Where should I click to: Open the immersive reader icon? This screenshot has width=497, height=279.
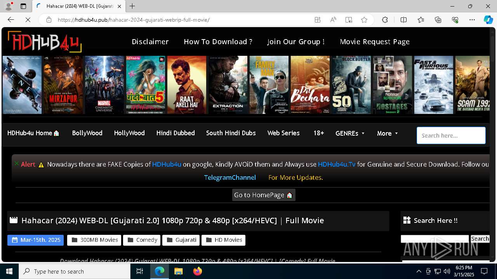349,20
